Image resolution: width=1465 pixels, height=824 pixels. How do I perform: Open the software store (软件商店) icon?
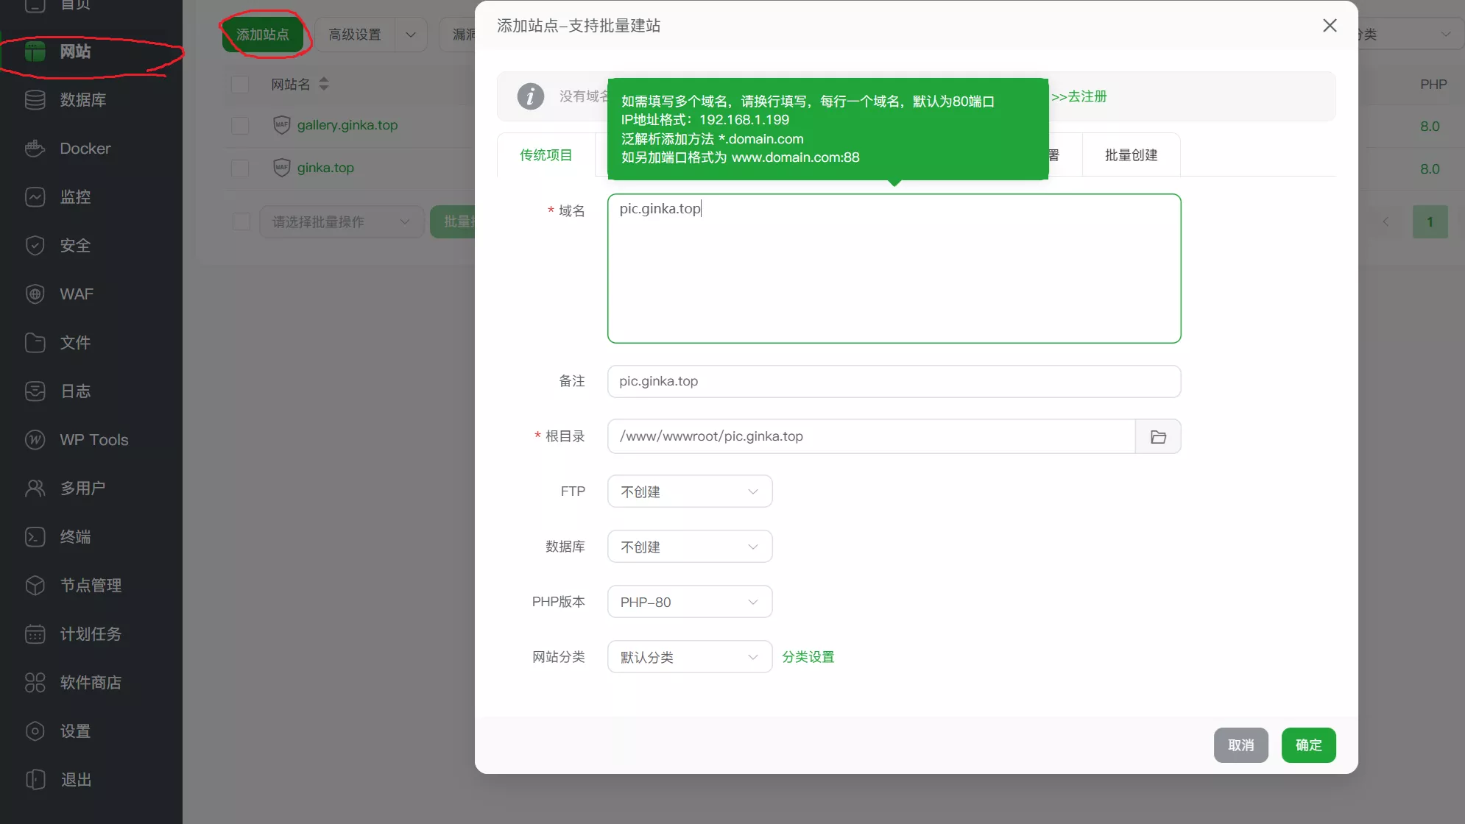click(x=35, y=683)
